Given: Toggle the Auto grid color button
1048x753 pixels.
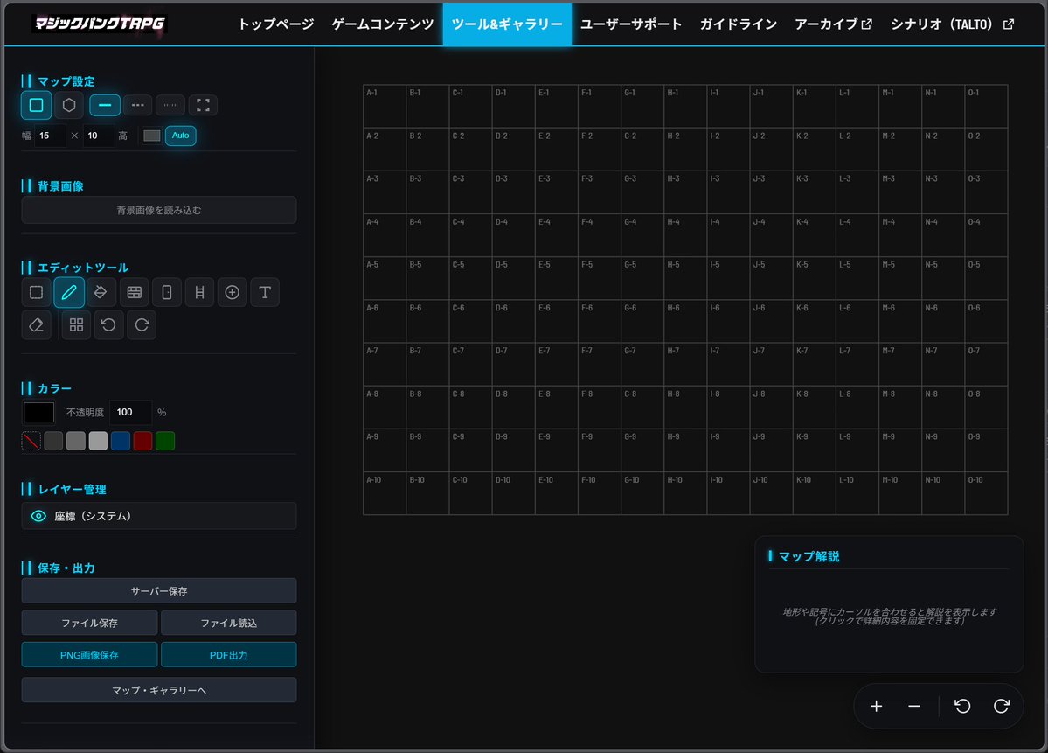Looking at the screenshot, I should point(180,135).
